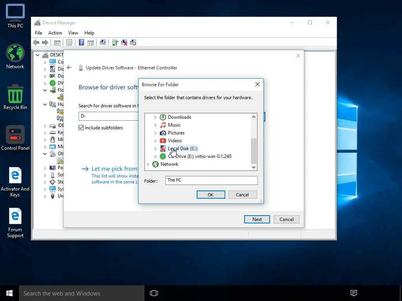Click Uninstall device toolbar icon with red X

(124, 42)
